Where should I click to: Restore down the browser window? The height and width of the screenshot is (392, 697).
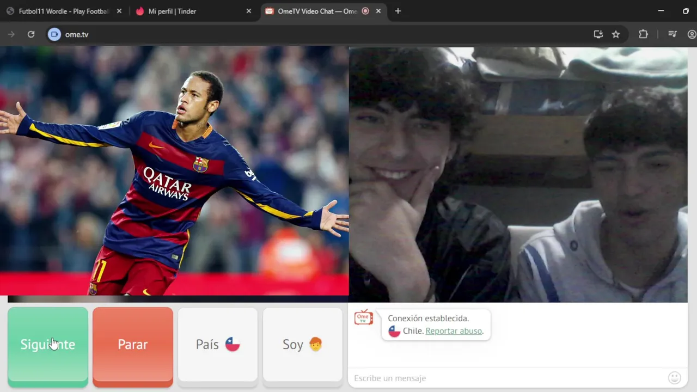[x=686, y=11]
